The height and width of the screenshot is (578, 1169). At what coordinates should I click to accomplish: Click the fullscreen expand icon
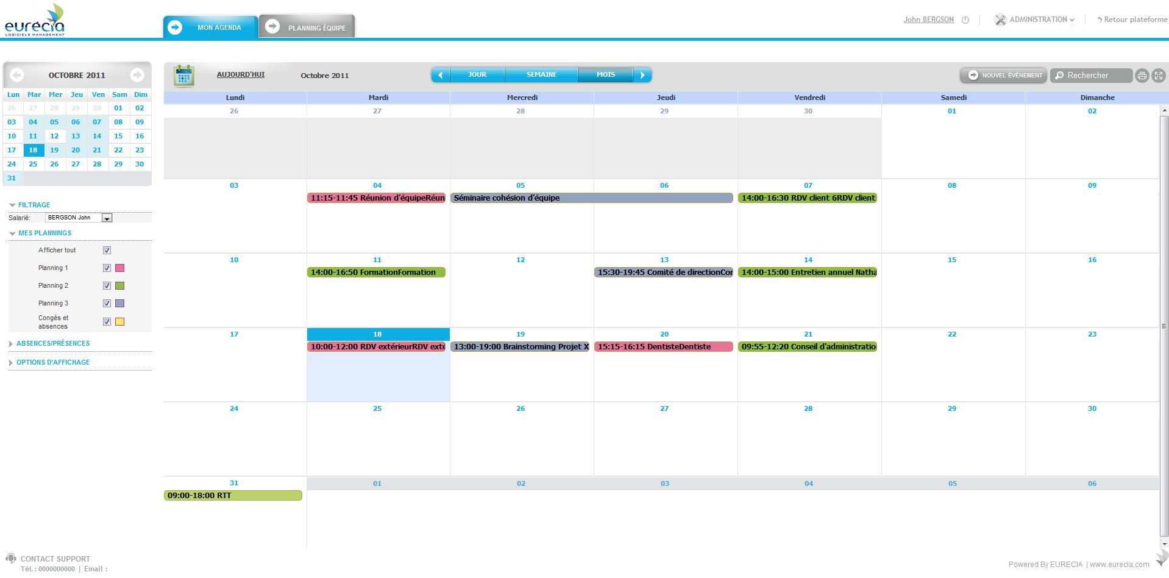tap(1159, 76)
